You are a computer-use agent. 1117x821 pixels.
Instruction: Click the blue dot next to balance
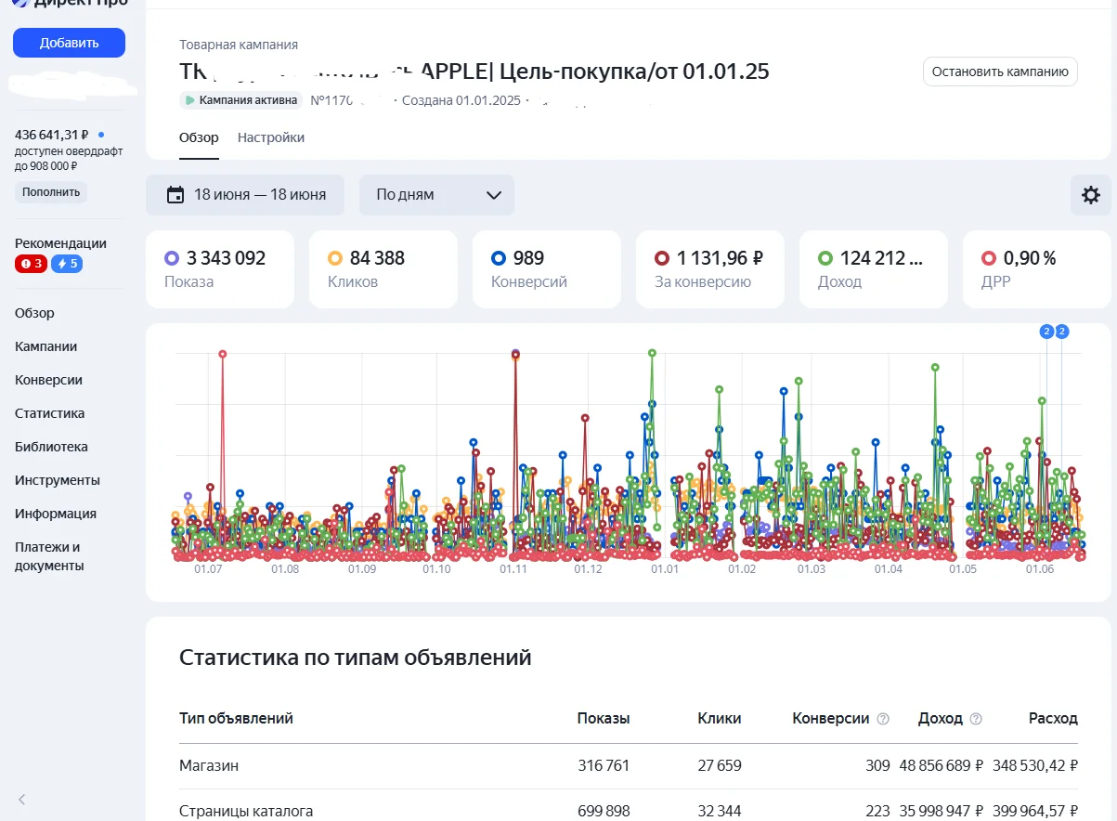coord(101,135)
